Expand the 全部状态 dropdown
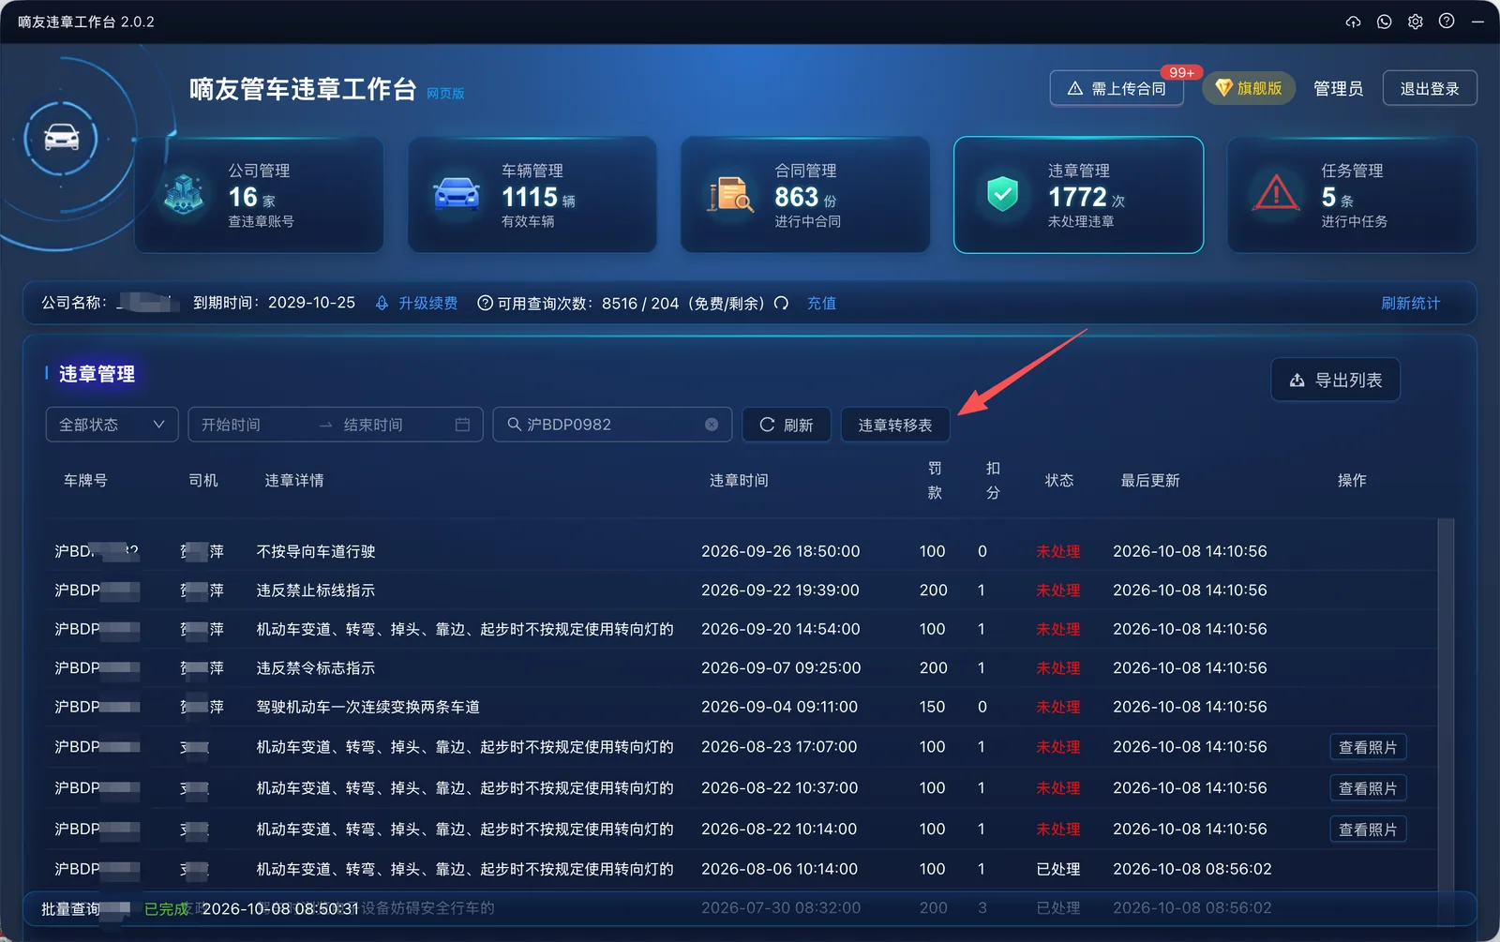Viewport: 1500px width, 942px height. [112, 425]
